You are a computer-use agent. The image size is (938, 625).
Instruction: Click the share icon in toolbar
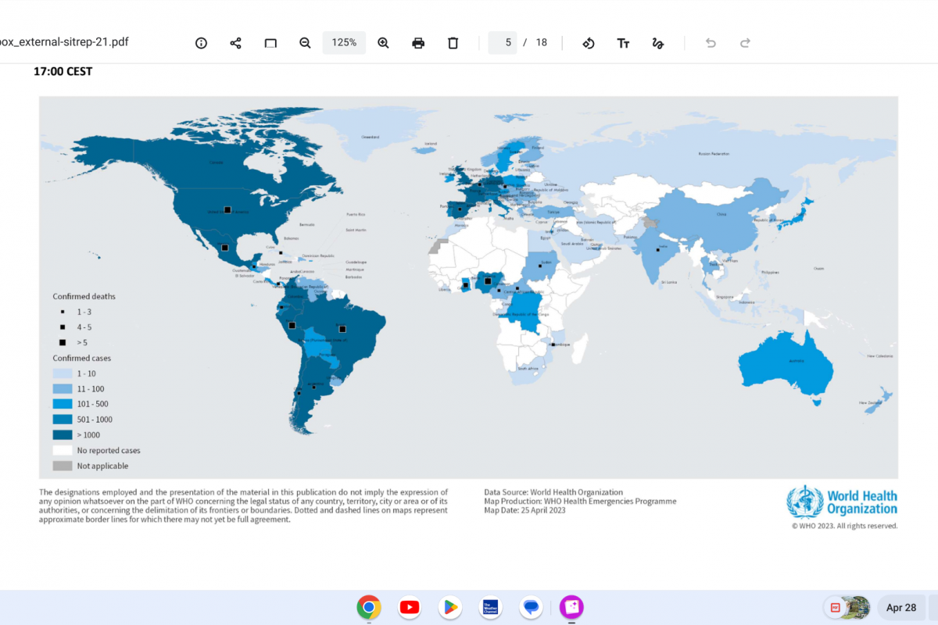point(235,43)
